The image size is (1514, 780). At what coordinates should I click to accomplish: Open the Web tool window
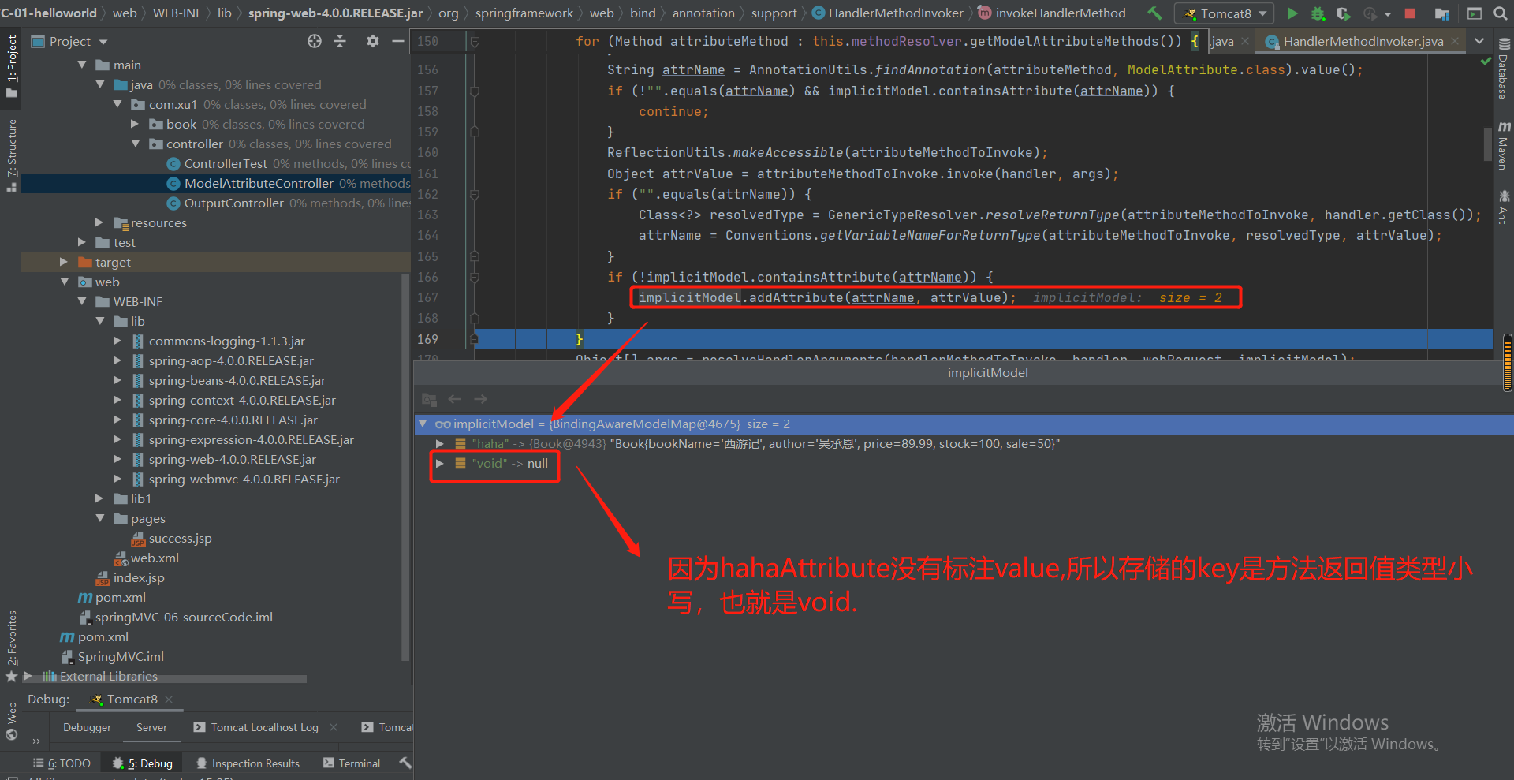11,722
